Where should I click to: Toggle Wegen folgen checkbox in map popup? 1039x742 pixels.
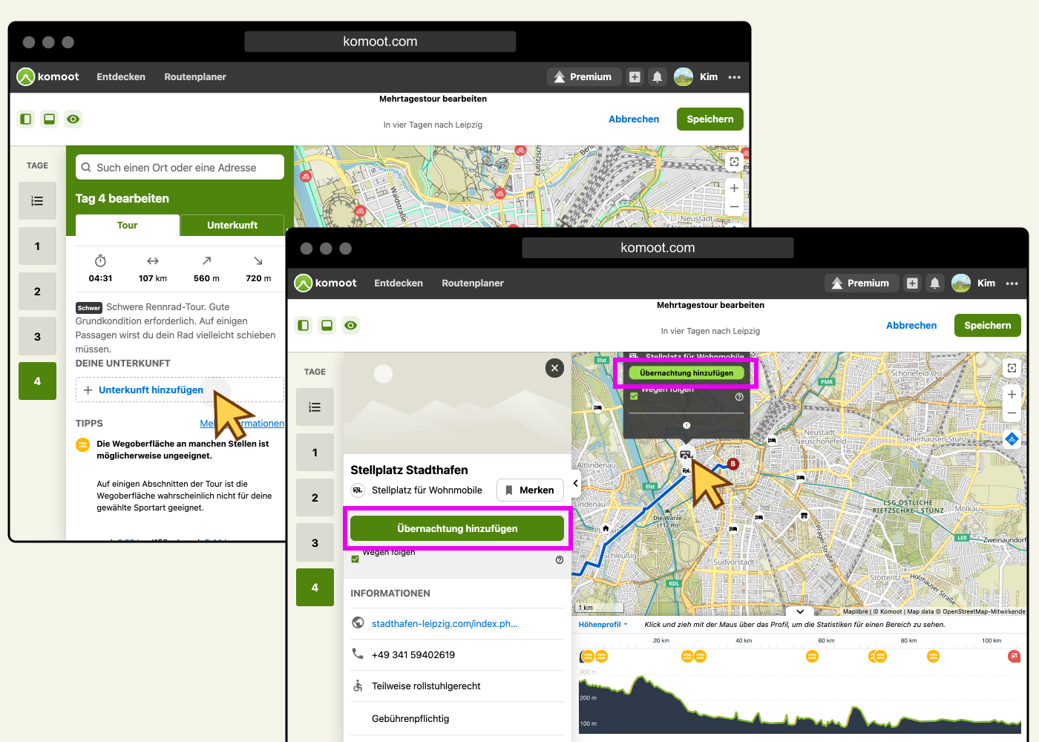click(634, 396)
